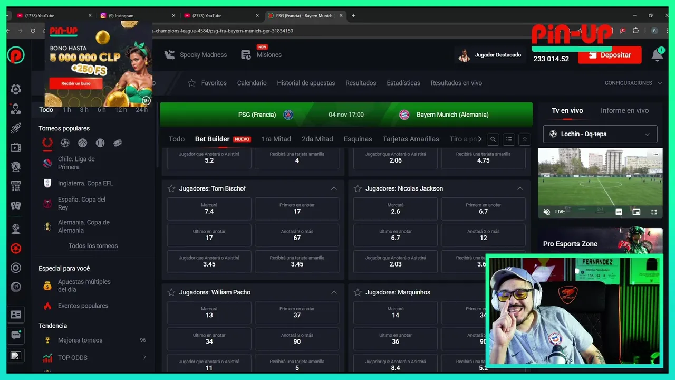Viewport: 675px width, 380px height.
Task: Enter fullscreen on the live video
Action: pyautogui.click(x=654, y=212)
